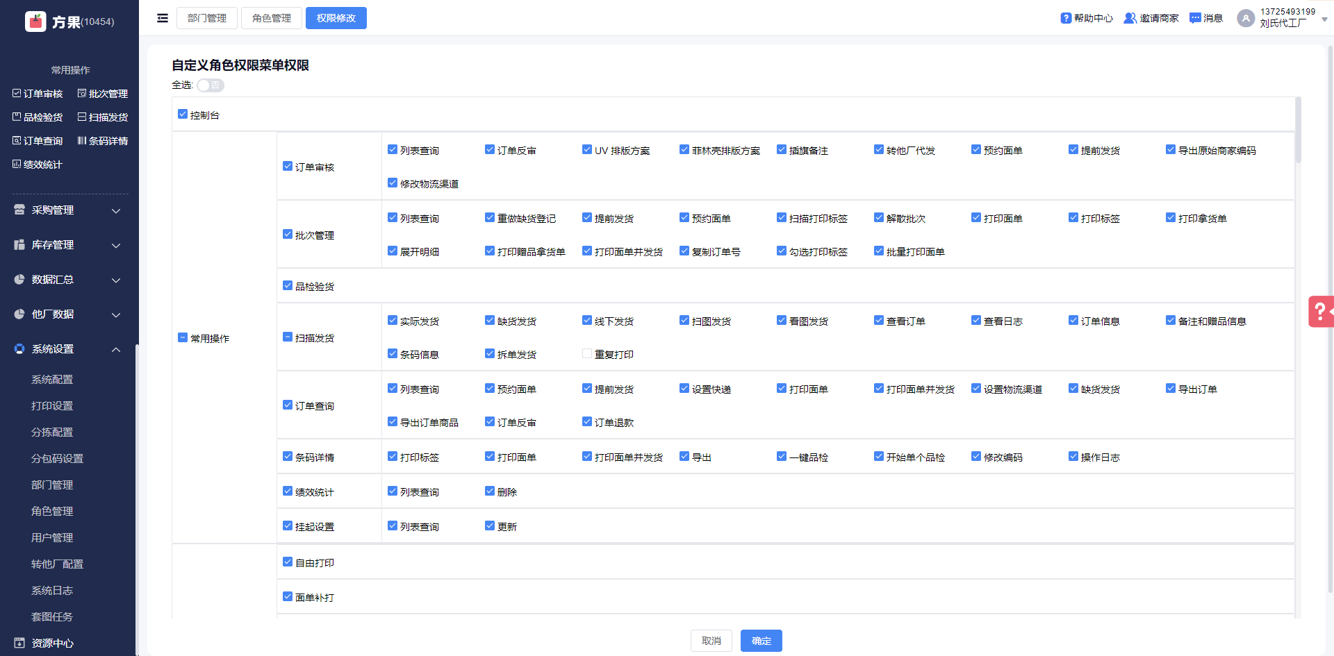
Task: Open the 消息 messages icon
Action: point(1195,18)
